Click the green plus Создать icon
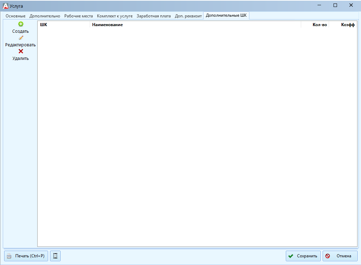Screen dimensions: 361x265 (x=21, y=24)
